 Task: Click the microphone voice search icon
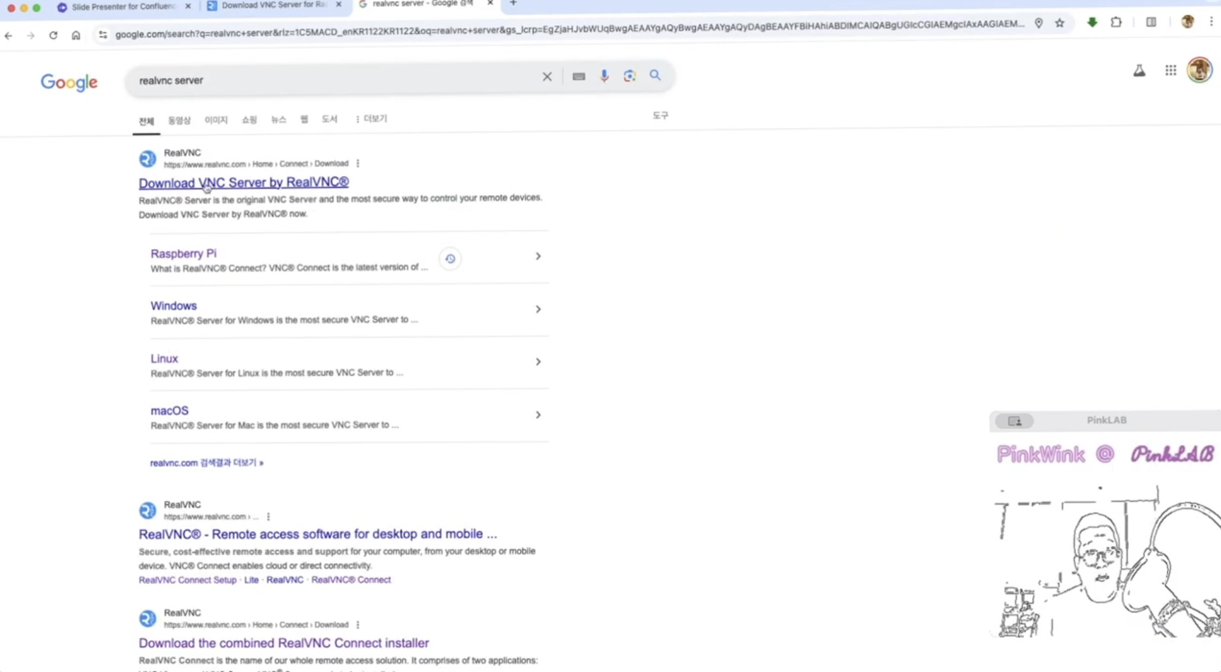[x=604, y=76]
